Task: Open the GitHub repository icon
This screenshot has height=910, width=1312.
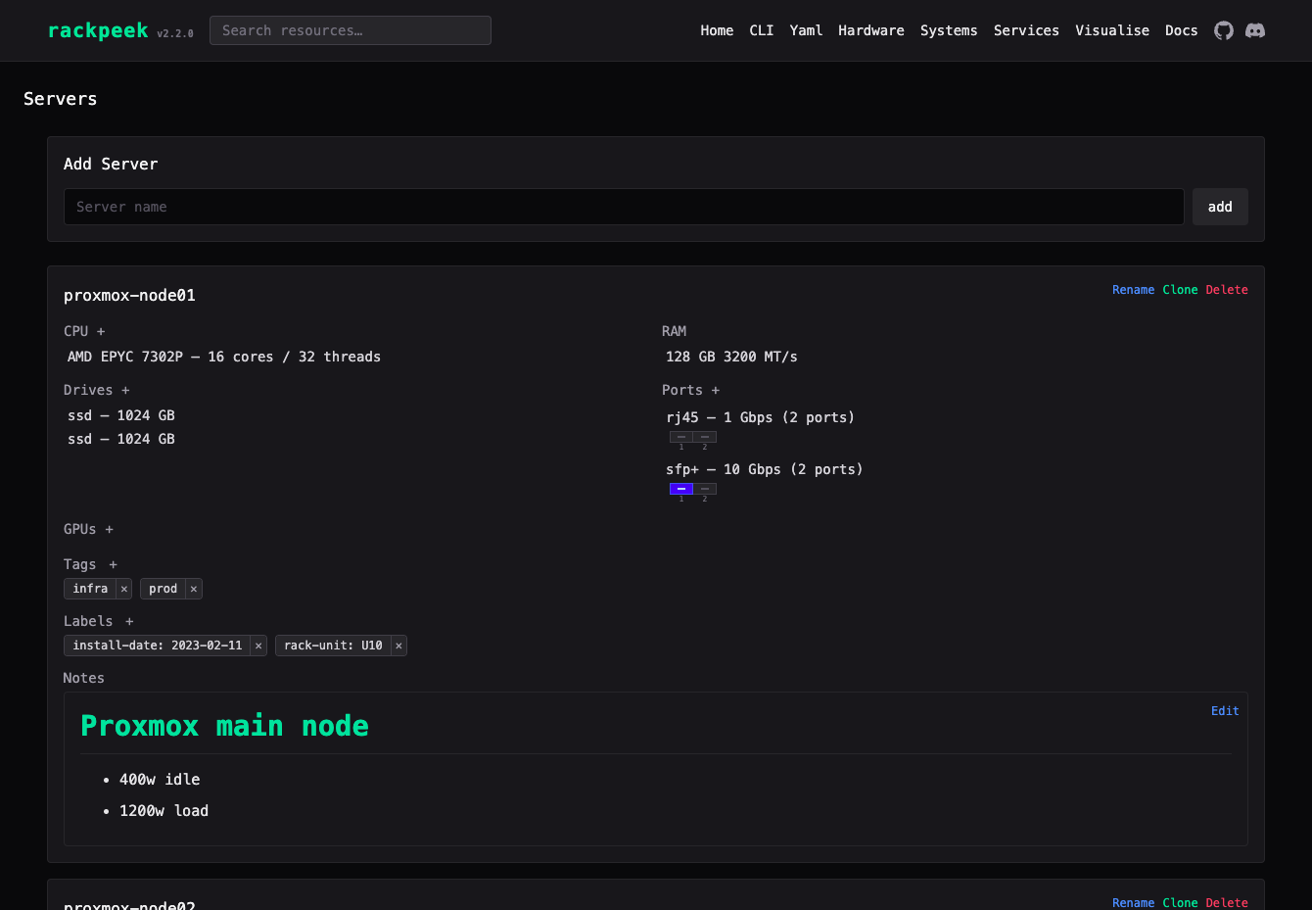Action: 1224,30
